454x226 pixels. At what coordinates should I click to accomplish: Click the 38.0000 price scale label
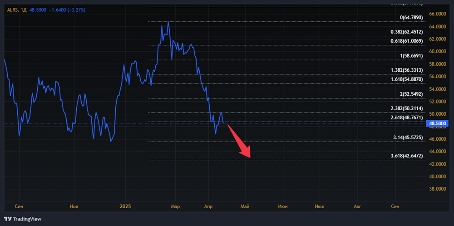click(x=437, y=189)
